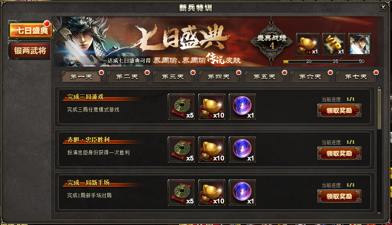This screenshot has width=392, height=225.
Task: Click the gold ingot milestone reward at 20
Action: [308, 44]
